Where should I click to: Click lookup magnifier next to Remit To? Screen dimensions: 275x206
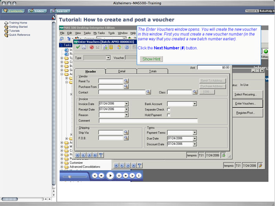(x=126, y=81)
